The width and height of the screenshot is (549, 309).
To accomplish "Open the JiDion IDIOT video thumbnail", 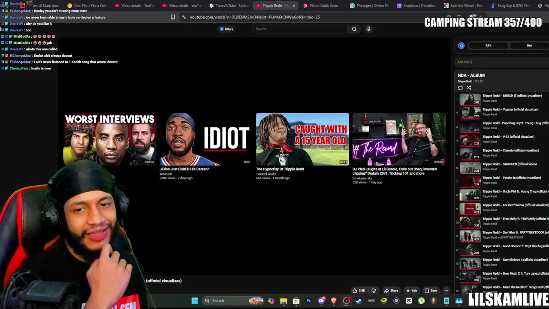I will click(x=206, y=139).
